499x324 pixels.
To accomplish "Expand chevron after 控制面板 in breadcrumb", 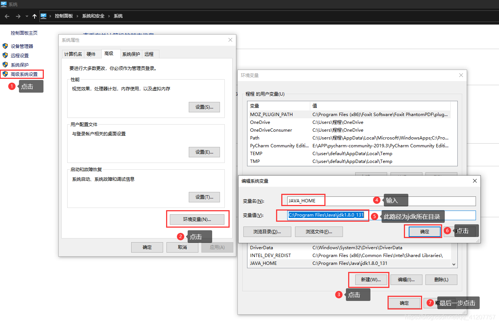I will point(78,16).
